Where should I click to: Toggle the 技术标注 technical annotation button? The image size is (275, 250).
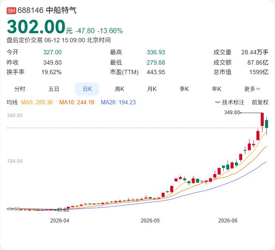pyautogui.click(x=230, y=102)
